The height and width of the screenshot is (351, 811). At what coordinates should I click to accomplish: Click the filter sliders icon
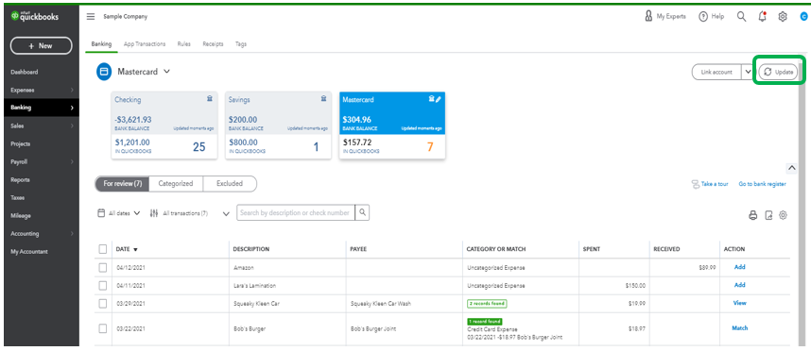pos(154,212)
